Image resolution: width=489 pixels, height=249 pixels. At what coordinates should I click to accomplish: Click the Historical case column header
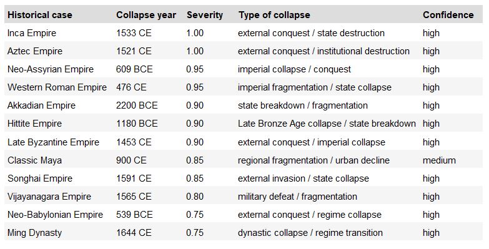click(x=39, y=15)
